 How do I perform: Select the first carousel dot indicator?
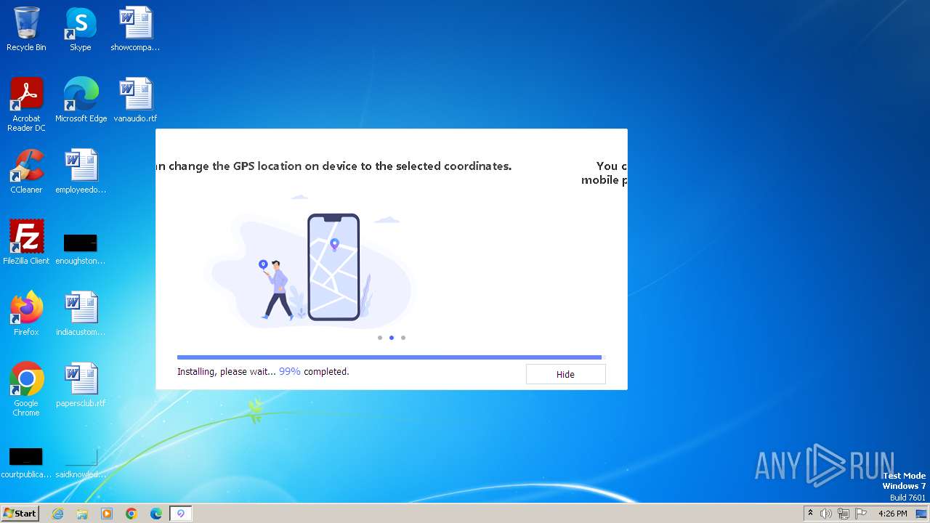point(380,338)
